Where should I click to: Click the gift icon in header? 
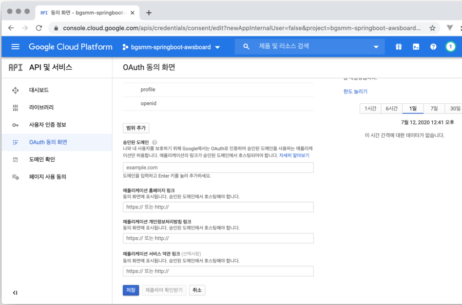(x=398, y=47)
